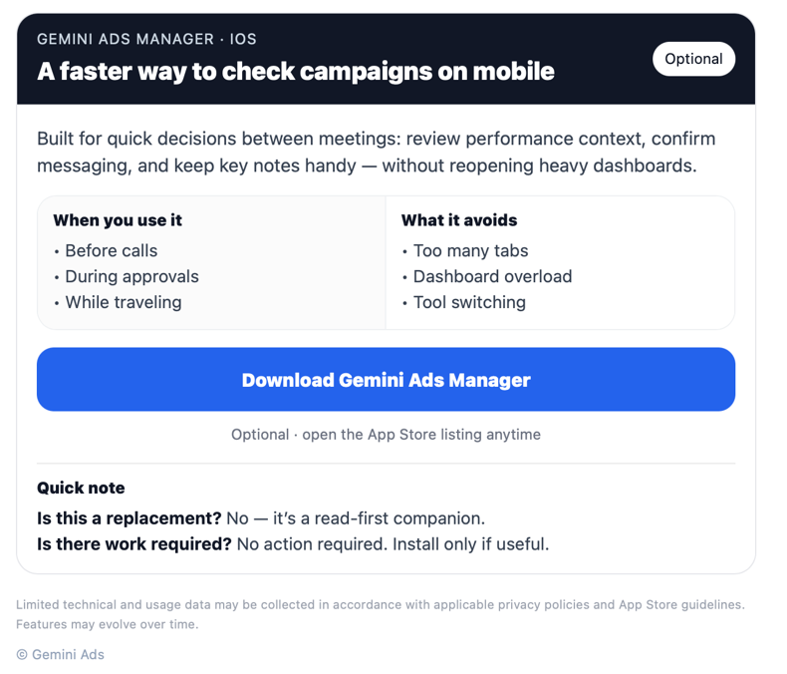Click the 'Is there work required?' question
Viewport: 787px width, 674px height.
click(134, 544)
